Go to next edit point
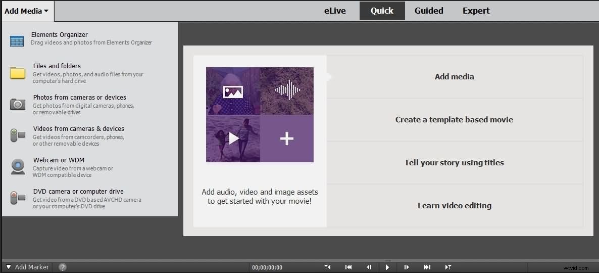The width and height of the screenshot is (599, 273). pyautogui.click(x=427, y=267)
